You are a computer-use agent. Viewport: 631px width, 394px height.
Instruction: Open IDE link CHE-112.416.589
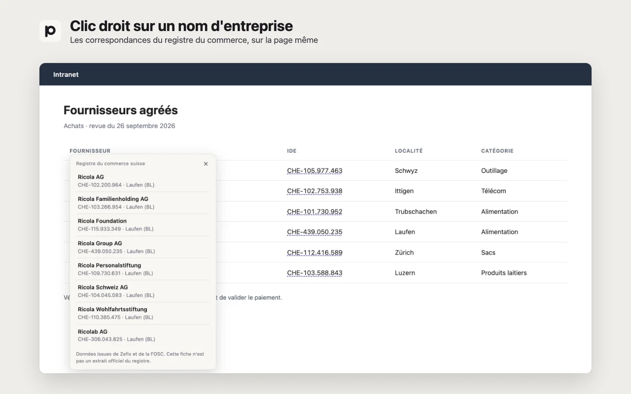point(315,253)
